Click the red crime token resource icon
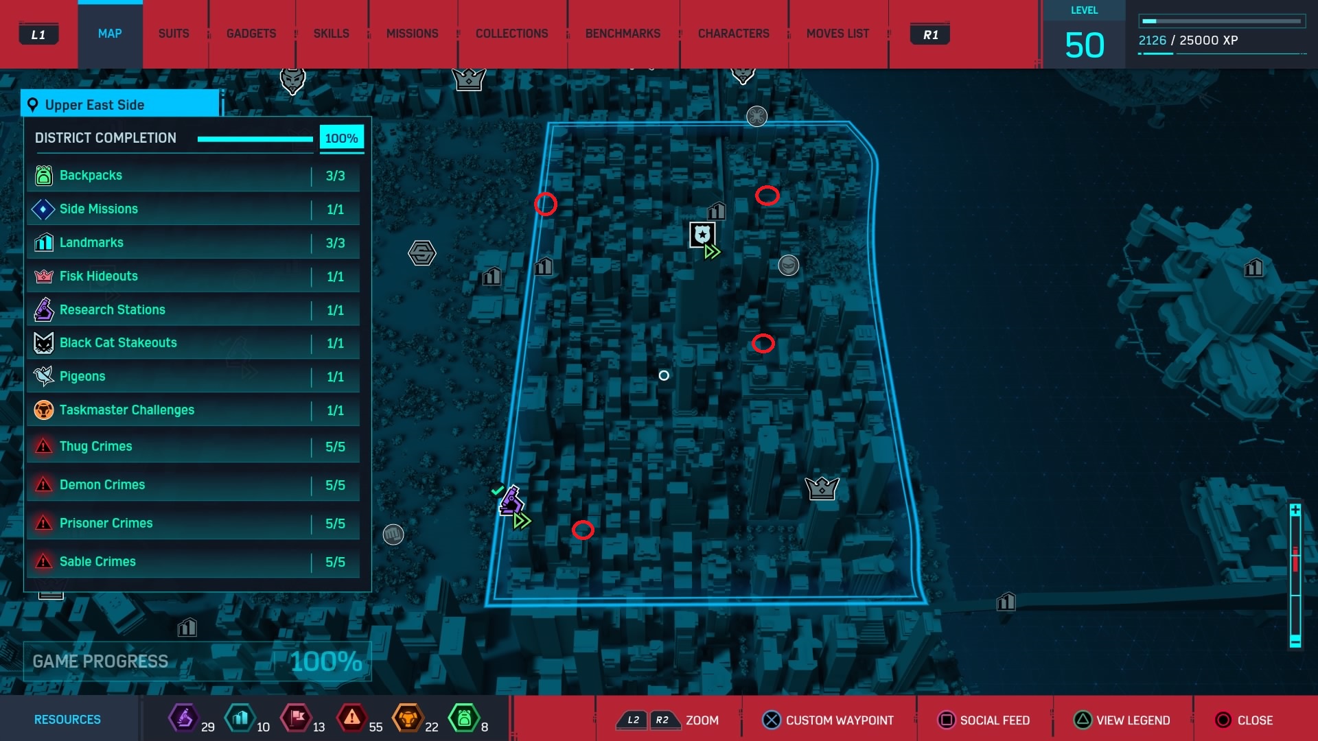1318x741 pixels. point(351,718)
